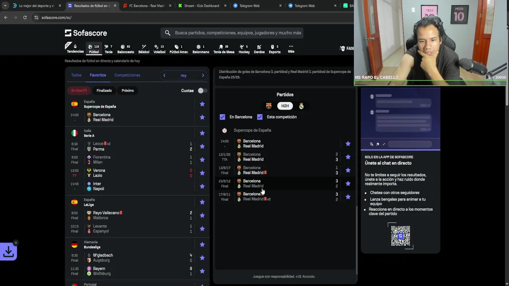The width and height of the screenshot is (509, 286).
Task: Go back in the browser
Action: tap(6, 17)
